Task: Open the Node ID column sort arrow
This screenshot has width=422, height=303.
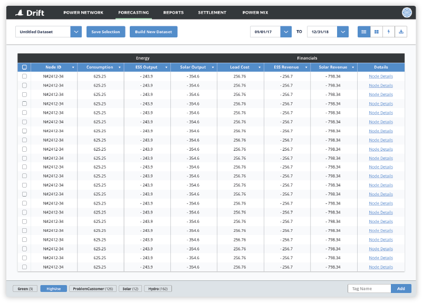Action: [x=73, y=67]
